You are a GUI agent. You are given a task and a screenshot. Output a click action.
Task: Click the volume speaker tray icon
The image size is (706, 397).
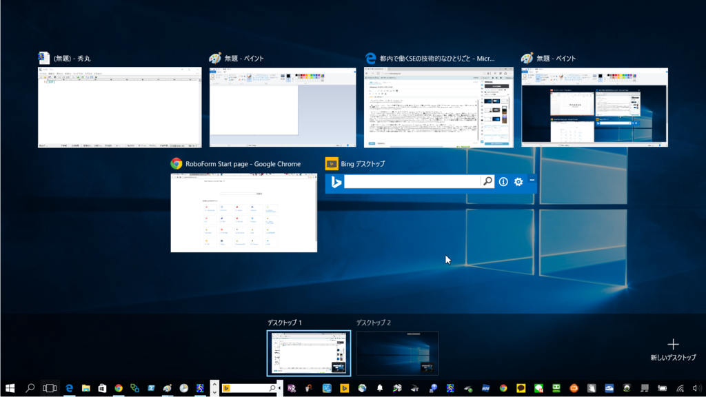click(x=697, y=388)
